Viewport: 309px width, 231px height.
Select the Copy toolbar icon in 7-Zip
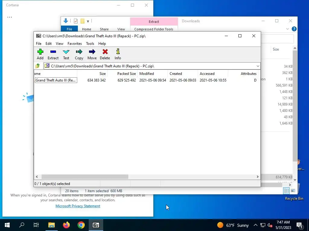79,54
